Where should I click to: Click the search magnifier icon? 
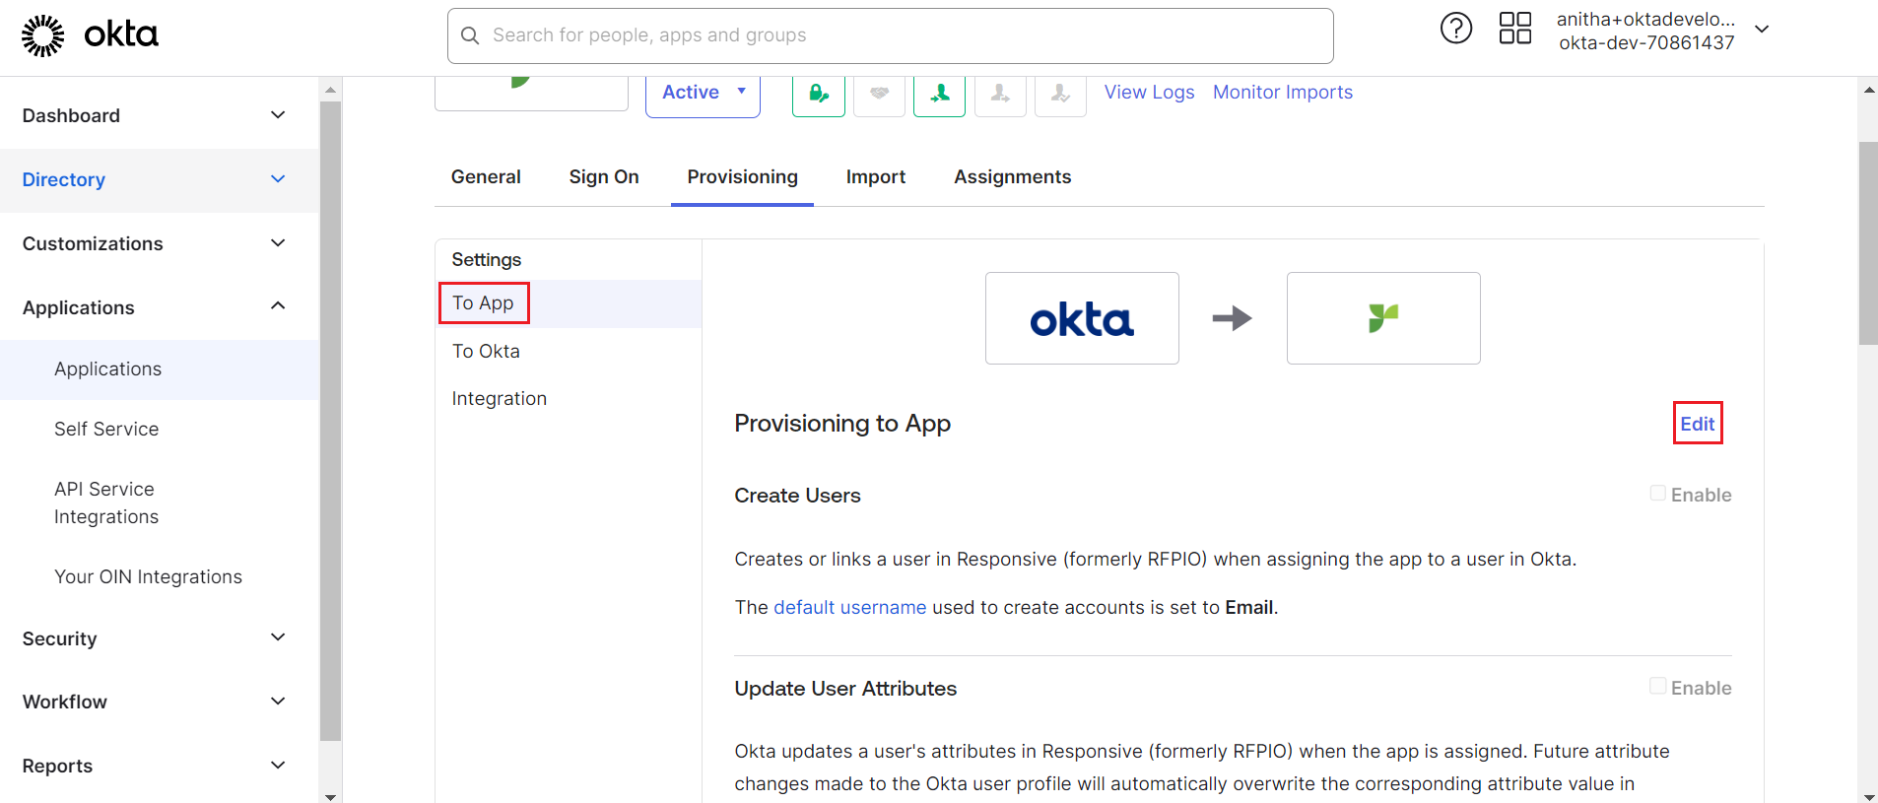point(471,35)
